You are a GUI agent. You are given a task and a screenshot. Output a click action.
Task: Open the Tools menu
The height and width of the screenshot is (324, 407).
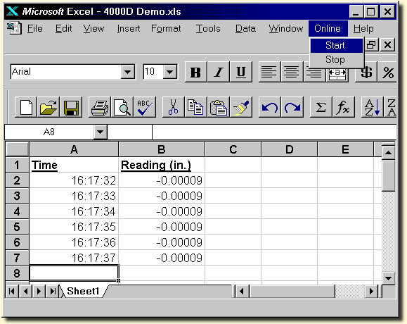tap(208, 28)
